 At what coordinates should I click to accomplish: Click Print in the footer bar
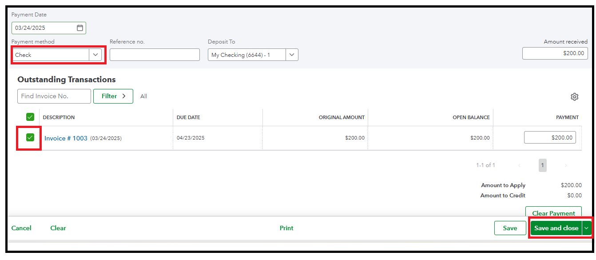coord(286,228)
